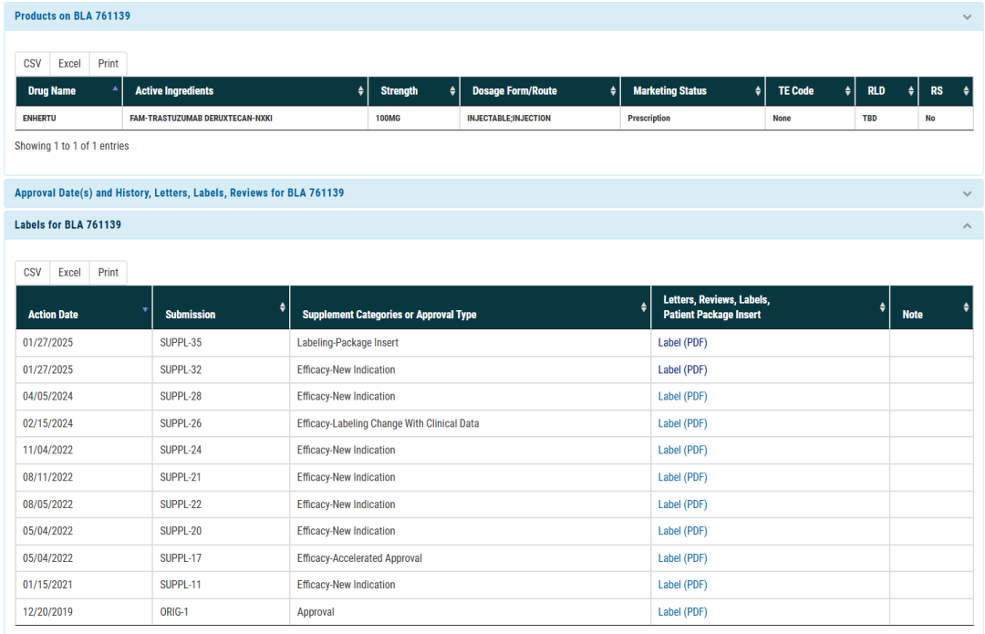Print the labels table
This screenshot has height=634, width=985.
click(x=109, y=273)
